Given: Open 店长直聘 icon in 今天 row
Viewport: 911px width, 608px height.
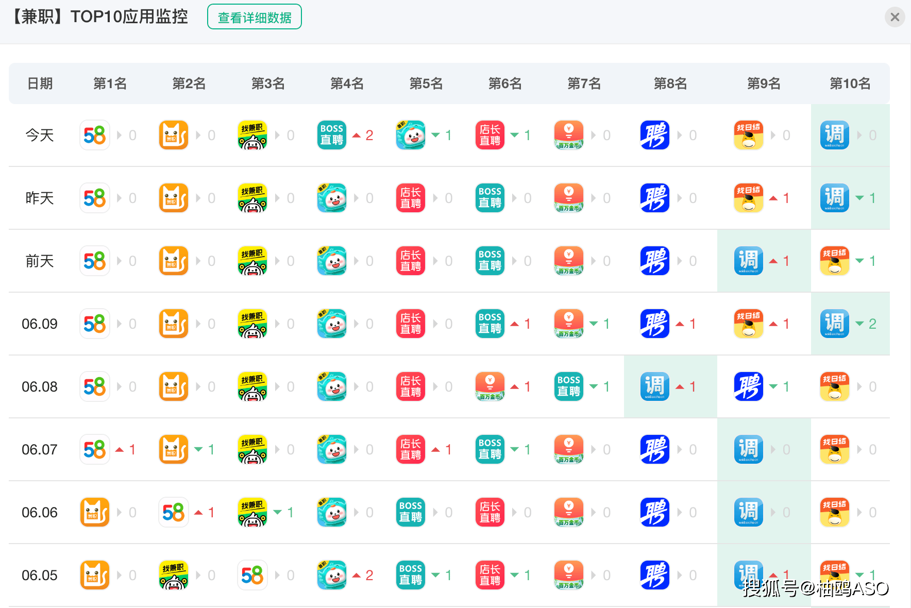Looking at the screenshot, I should click(x=490, y=135).
